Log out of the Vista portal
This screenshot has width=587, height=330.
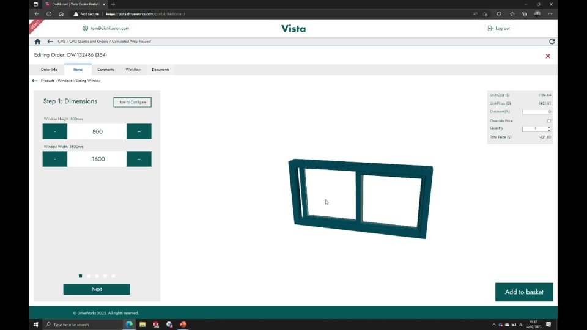point(499,29)
